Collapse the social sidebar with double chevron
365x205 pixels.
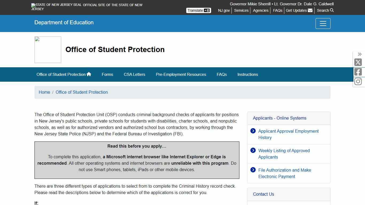point(360,54)
